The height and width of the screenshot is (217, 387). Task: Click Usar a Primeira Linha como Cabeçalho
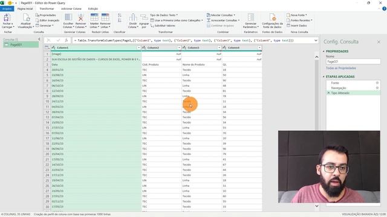click(177, 20)
